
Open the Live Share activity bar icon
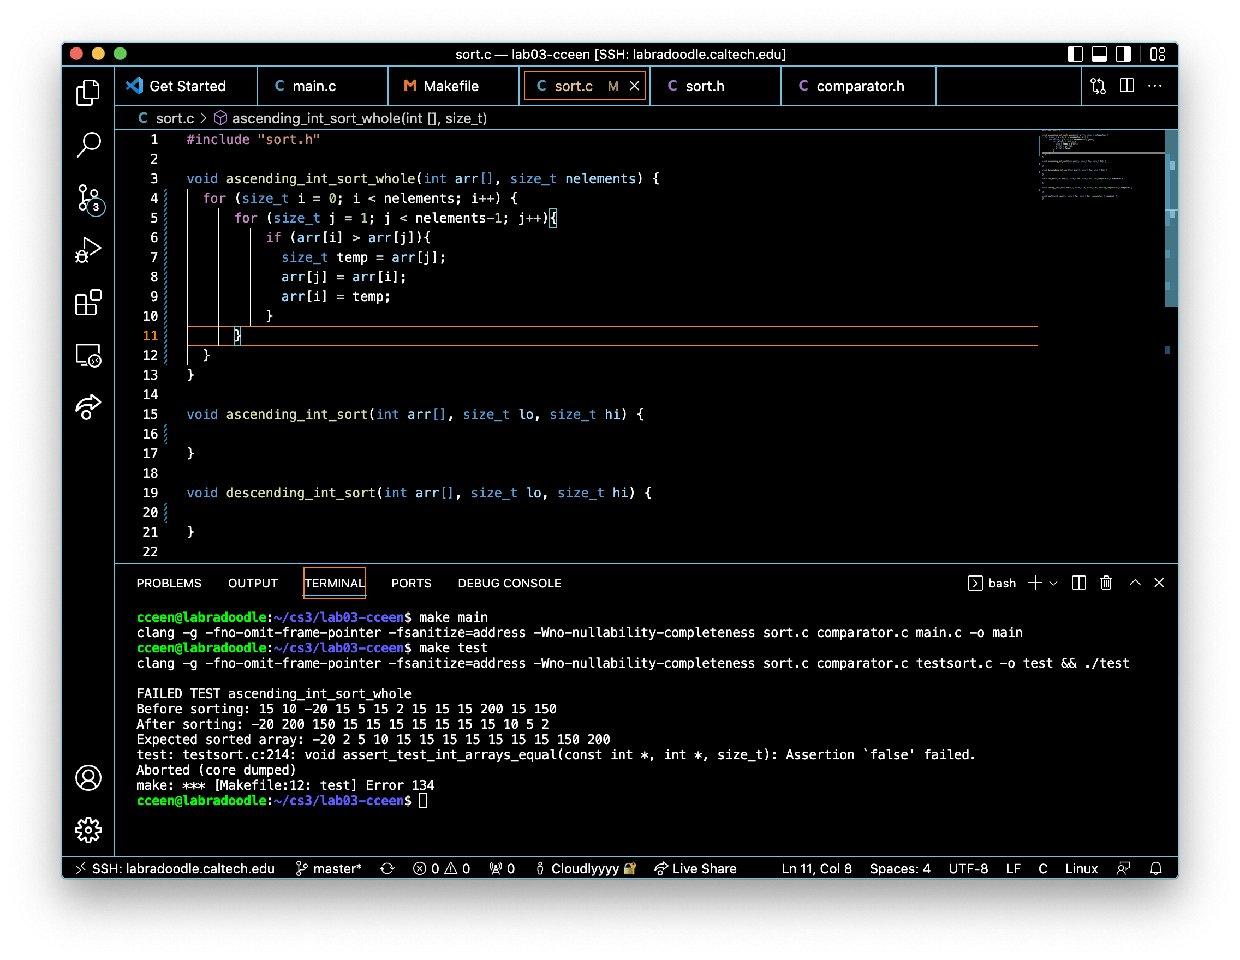point(88,407)
